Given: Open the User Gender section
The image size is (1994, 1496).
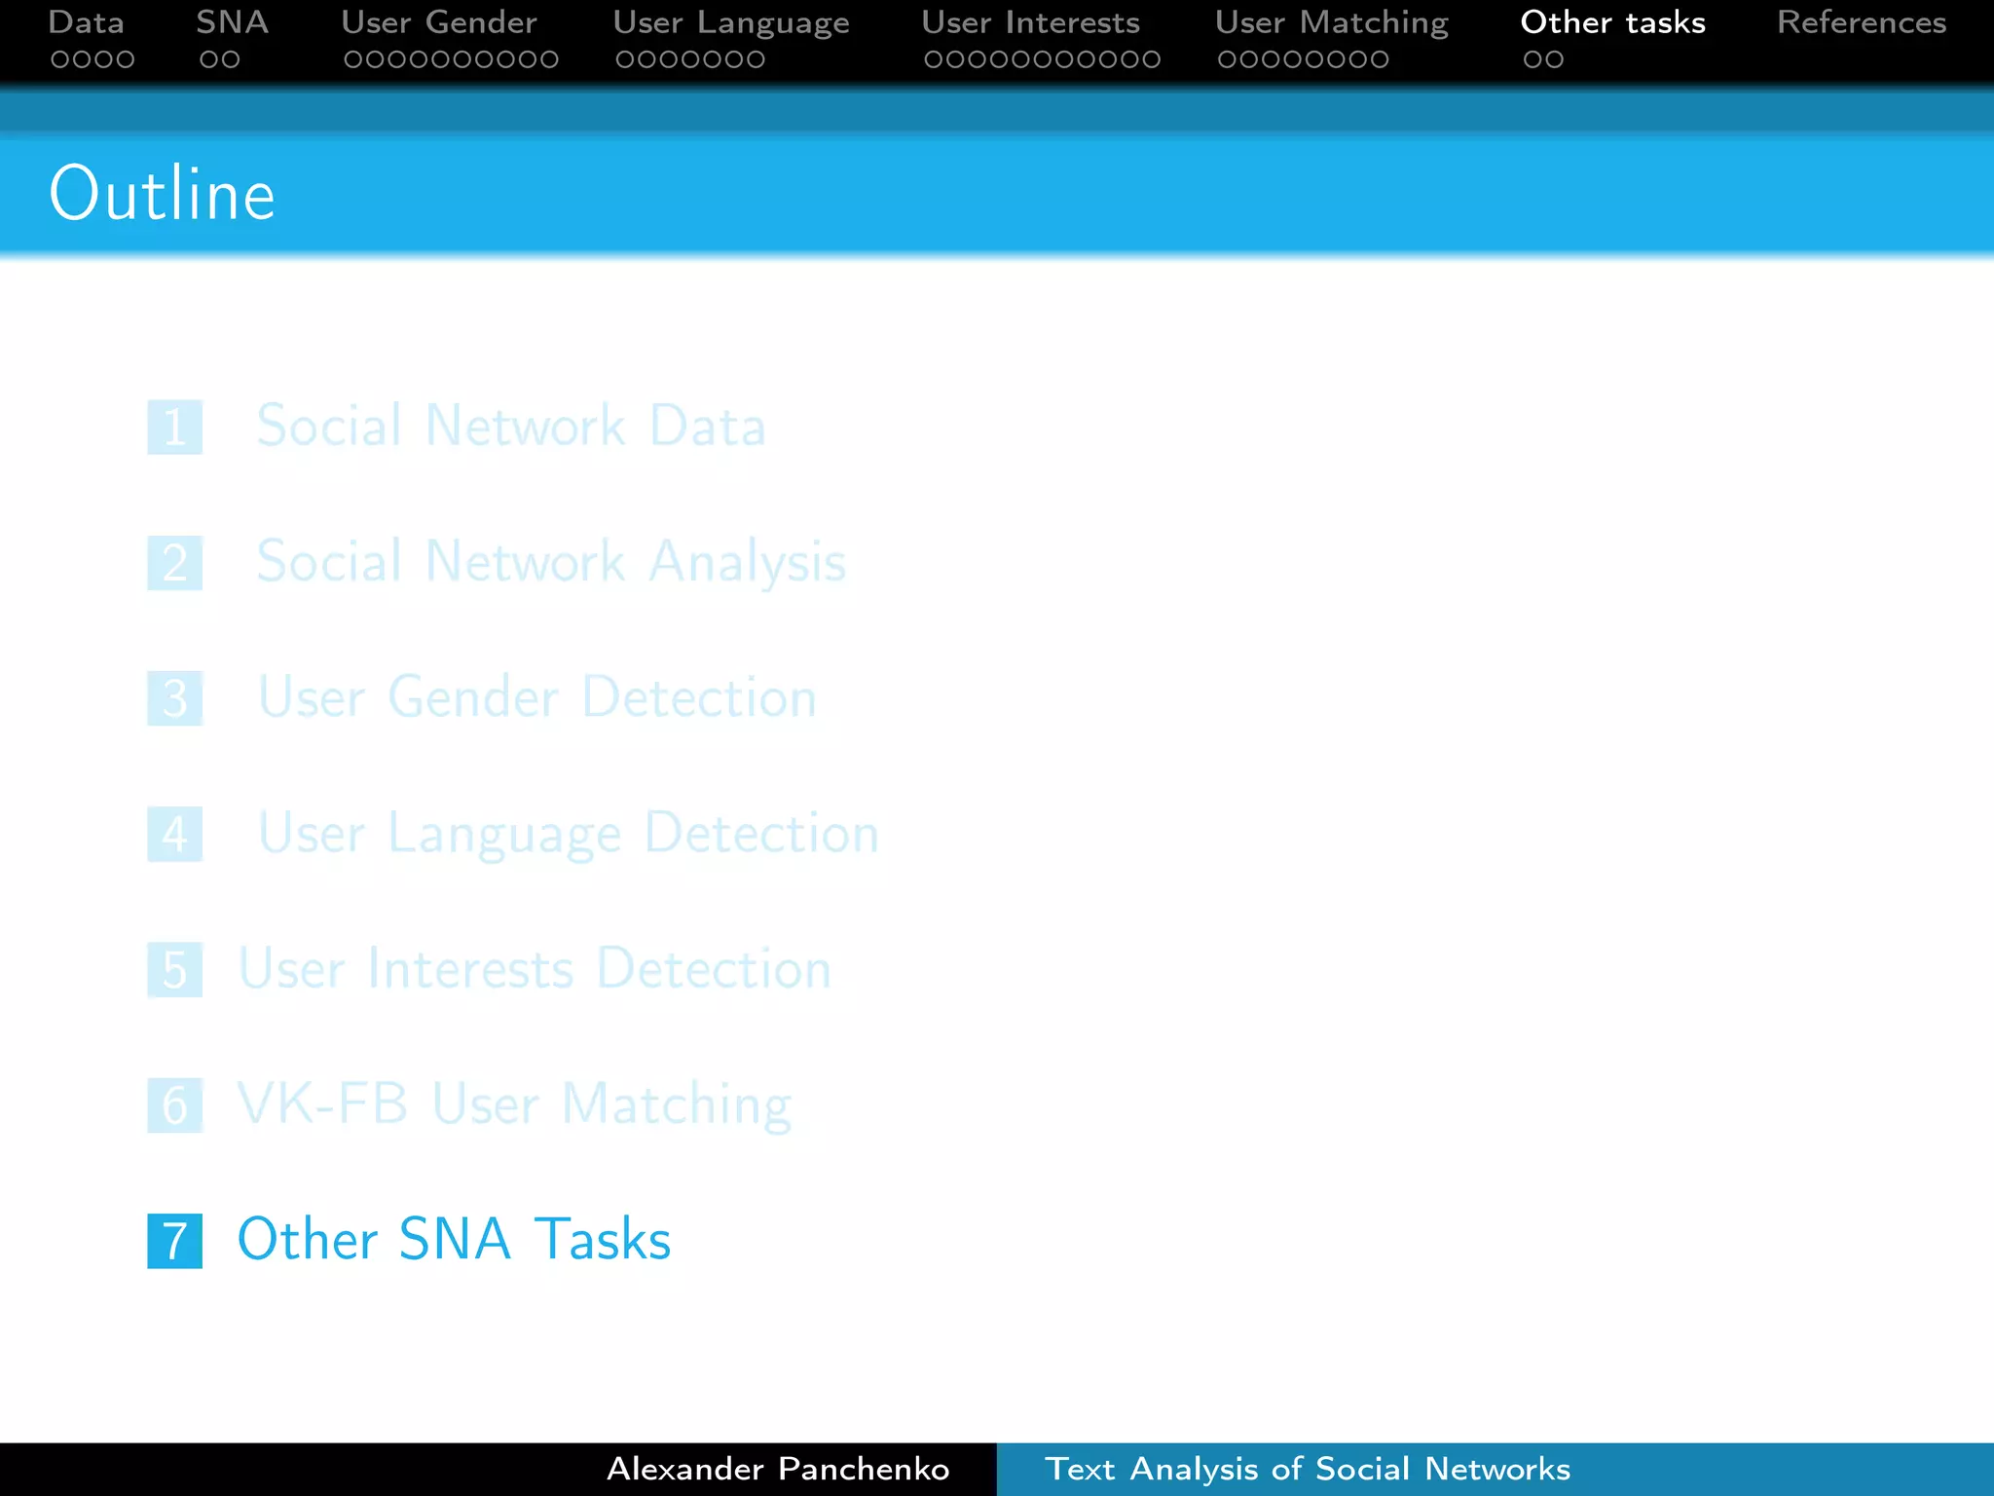Looking at the screenshot, I should pyautogui.click(x=438, y=21).
